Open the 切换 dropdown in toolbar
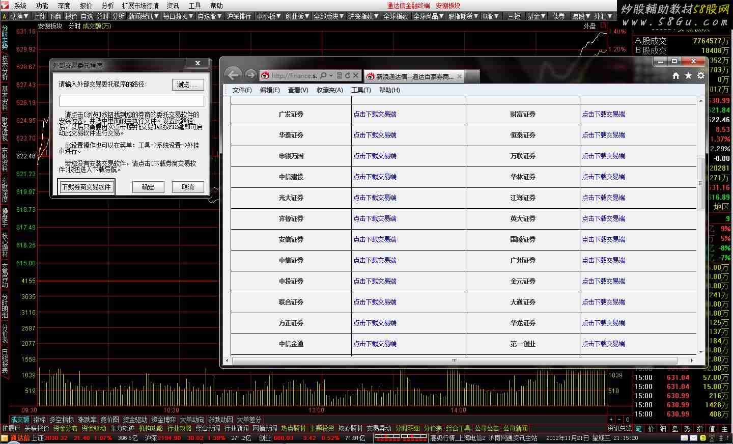 tap(19, 16)
